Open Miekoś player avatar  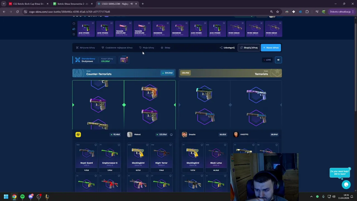point(130,135)
